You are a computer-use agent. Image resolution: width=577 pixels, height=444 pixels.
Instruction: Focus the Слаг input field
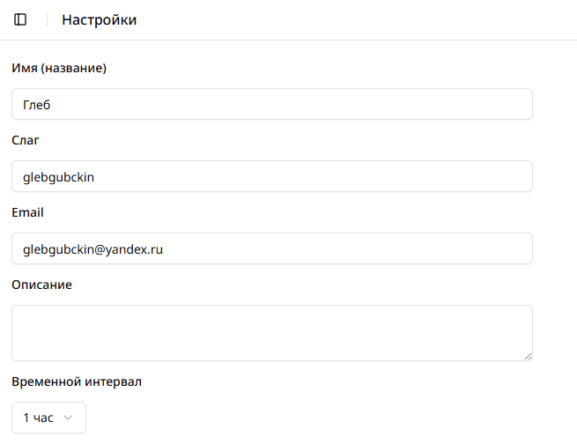(271, 176)
